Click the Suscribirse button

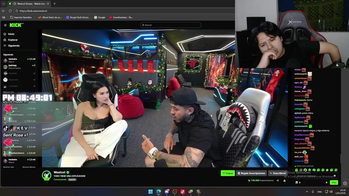tap(277, 173)
